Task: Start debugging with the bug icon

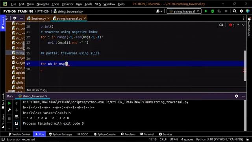Action: click(213, 11)
